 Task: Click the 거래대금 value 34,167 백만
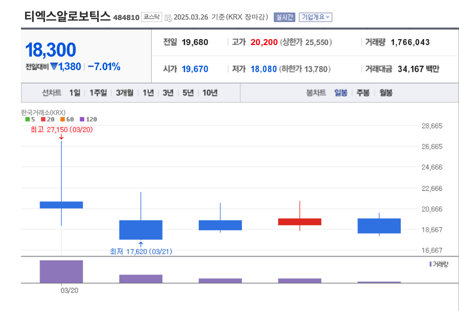[418, 69]
